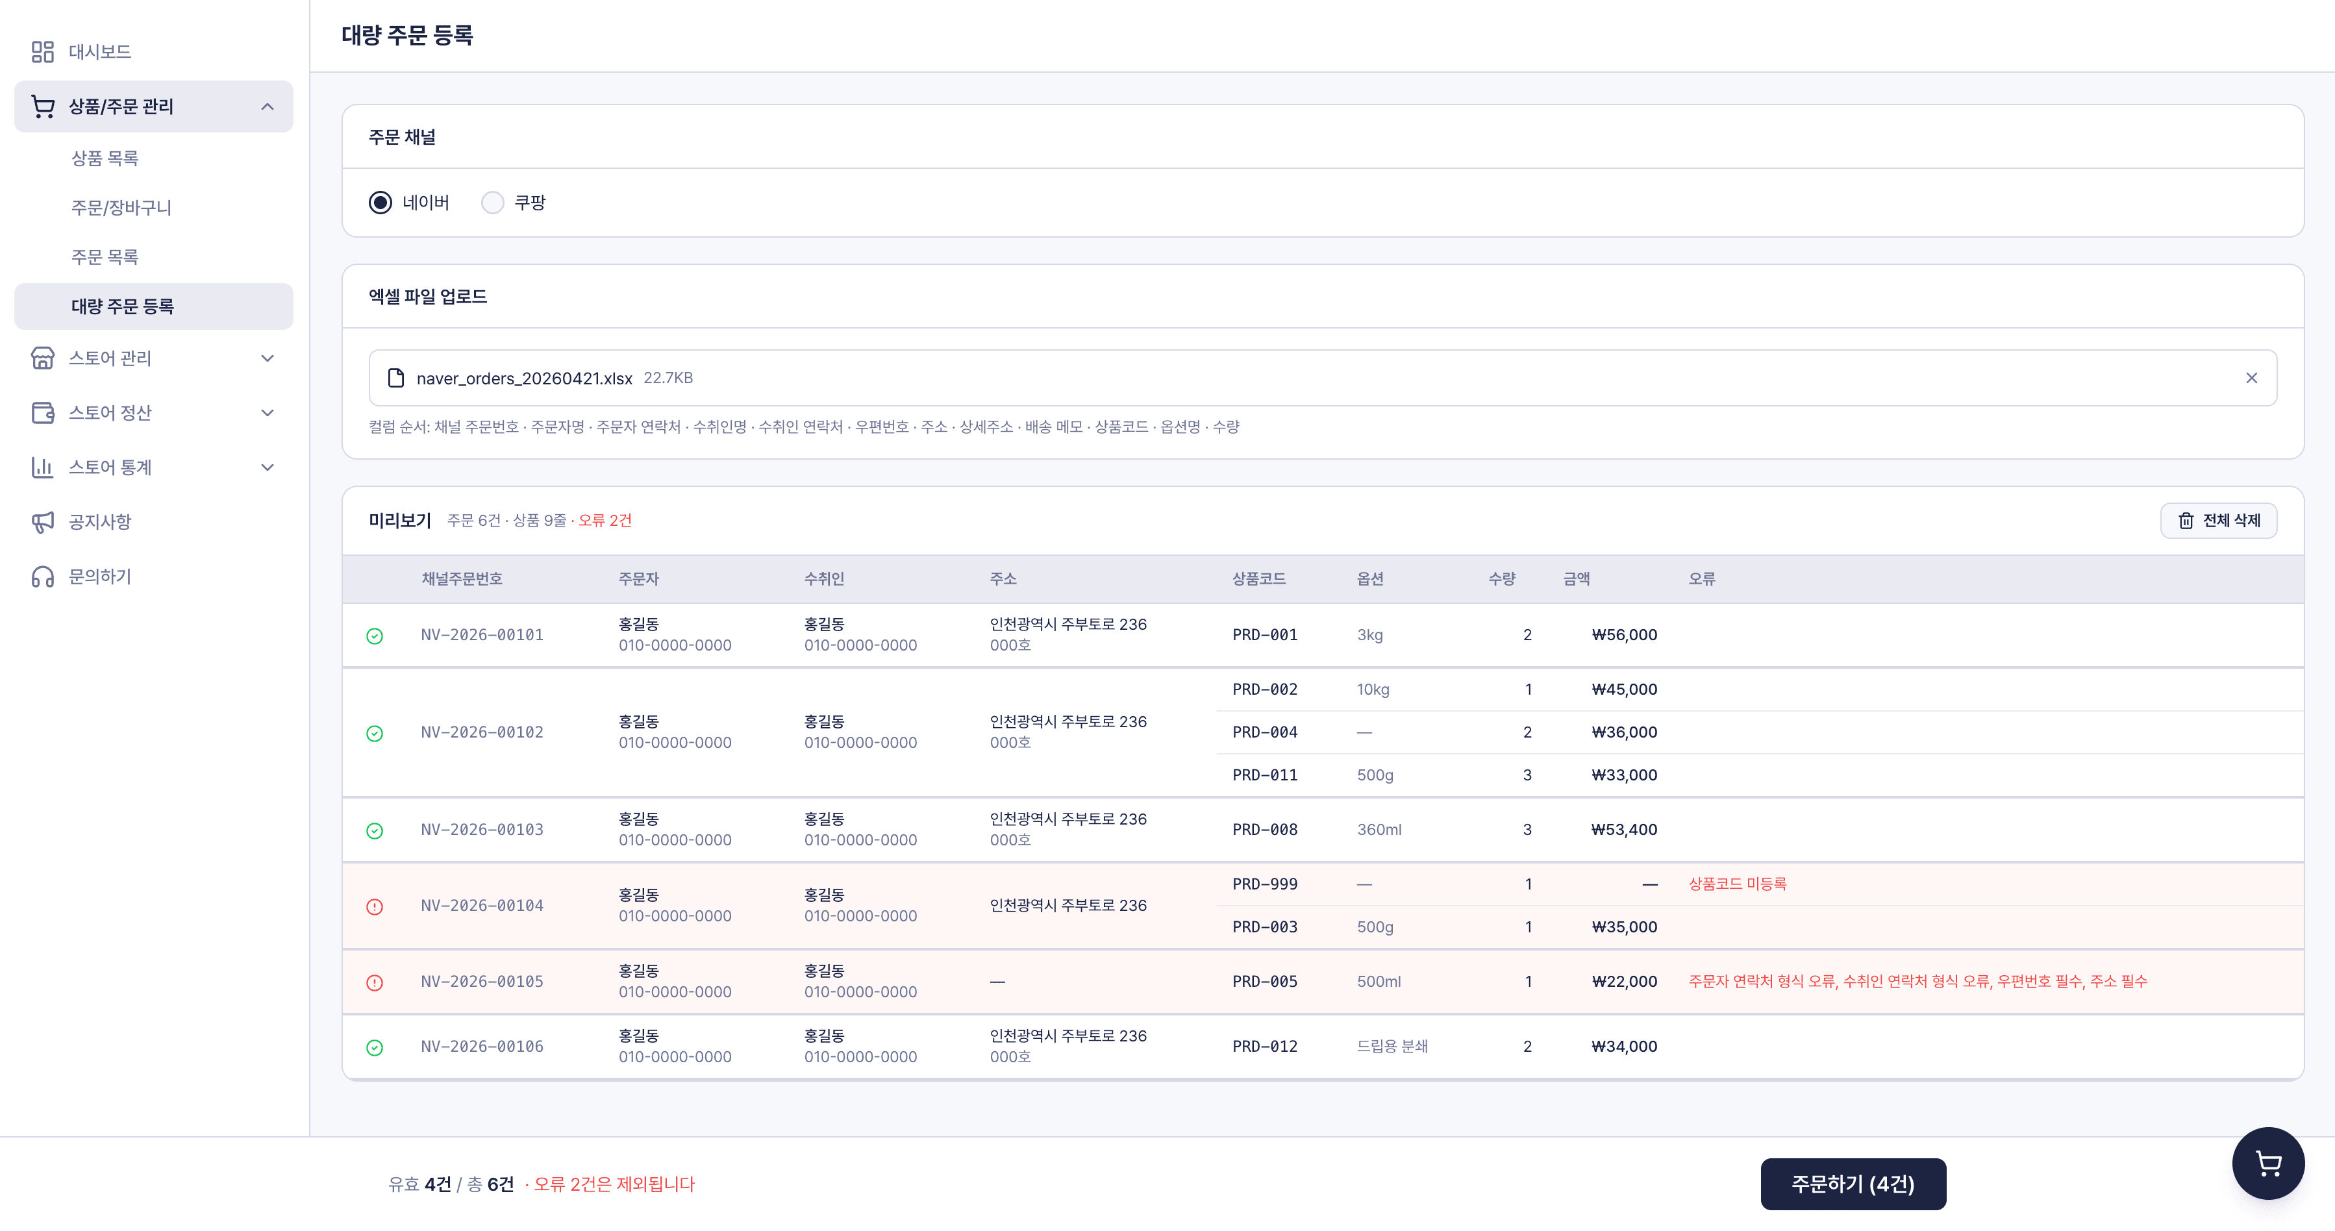The image size is (2335, 1231).
Task: Click the floating cart button icon
Action: [2268, 1163]
